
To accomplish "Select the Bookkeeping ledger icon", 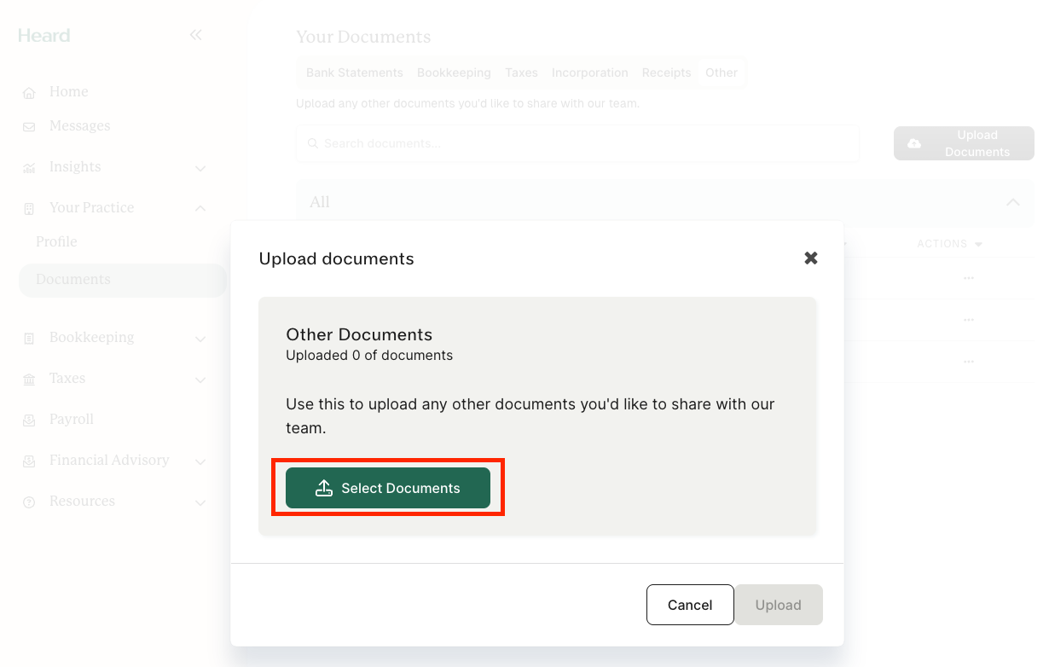I will (x=31, y=337).
